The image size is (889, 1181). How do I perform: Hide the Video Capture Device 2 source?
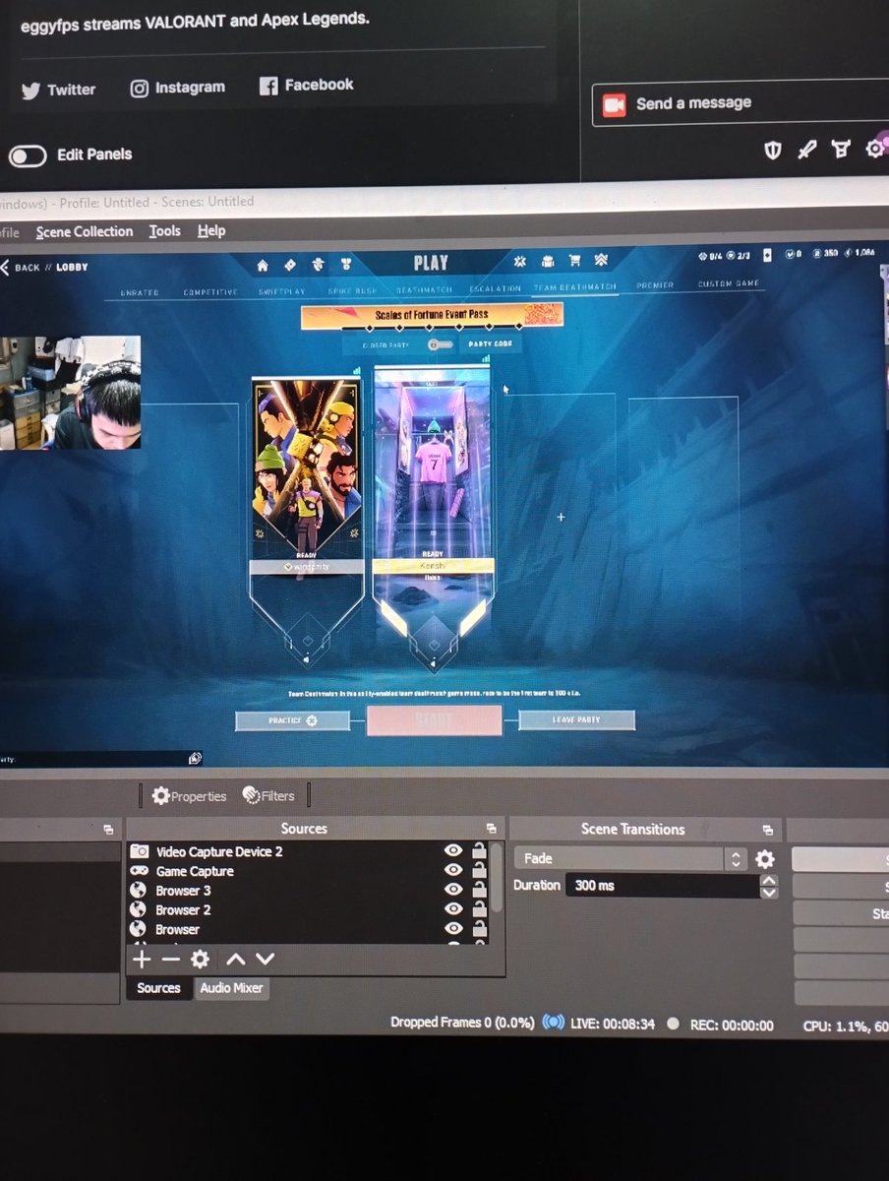pyautogui.click(x=453, y=850)
